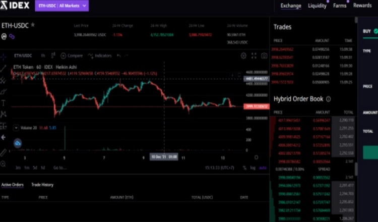Set chart range to 3m
The height and width of the screenshot is (222, 378).
pyautogui.click(x=18, y=168)
